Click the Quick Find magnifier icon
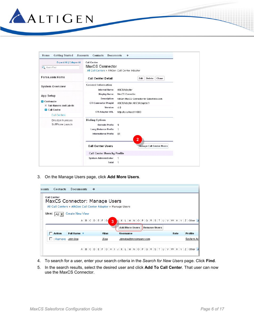This screenshot has width=254, height=329. coord(44,67)
